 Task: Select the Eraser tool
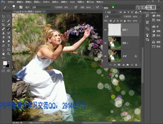pyautogui.click(x=3, y=37)
